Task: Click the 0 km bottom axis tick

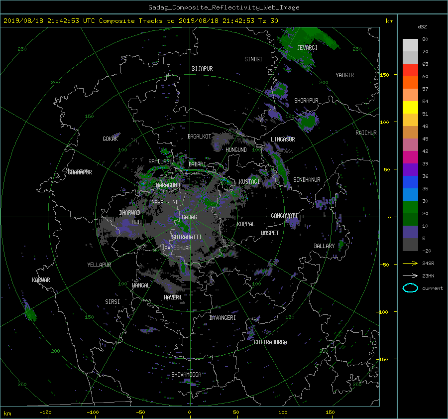Action: [190, 413]
